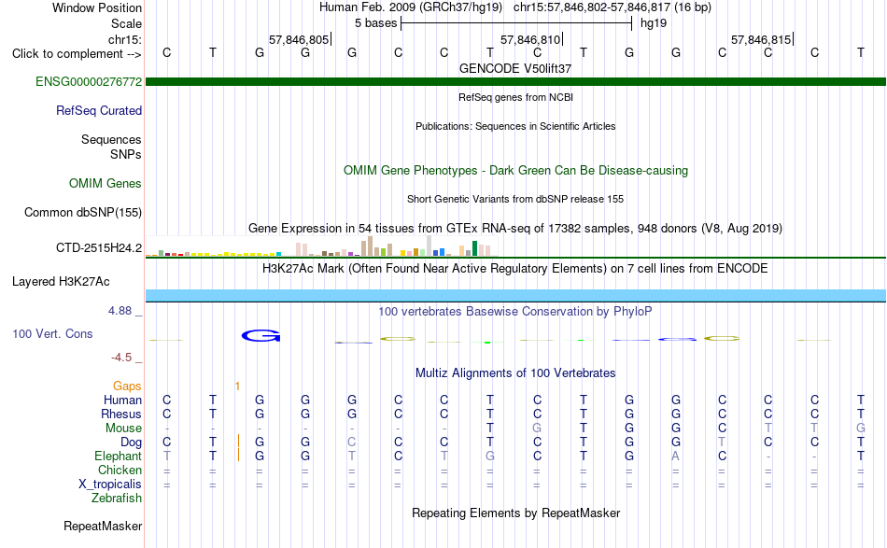Click the light blue H3K27Ac signal bar

[x=516, y=295]
